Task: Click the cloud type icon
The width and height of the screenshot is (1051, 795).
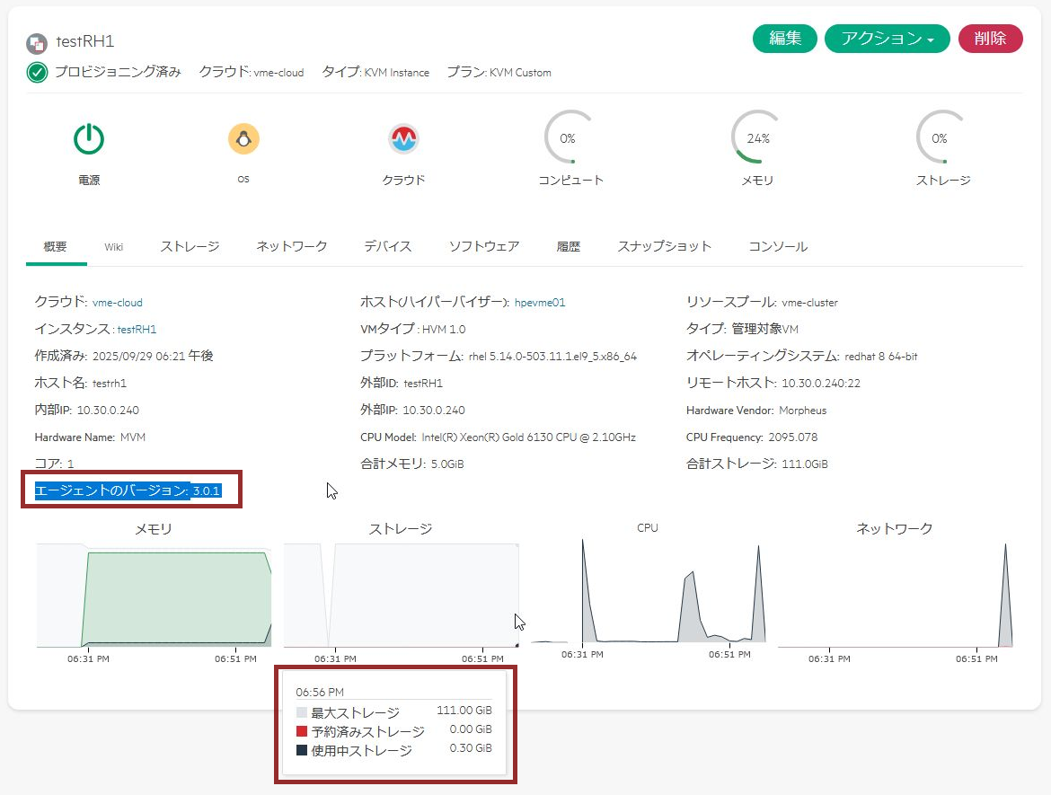Action: click(403, 139)
